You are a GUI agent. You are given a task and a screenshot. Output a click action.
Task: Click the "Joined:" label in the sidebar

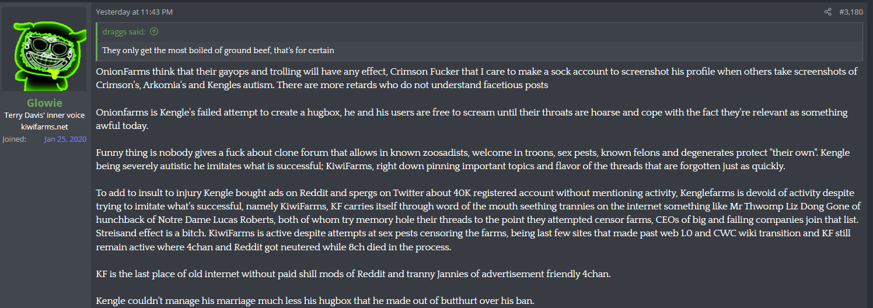point(14,139)
